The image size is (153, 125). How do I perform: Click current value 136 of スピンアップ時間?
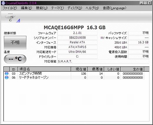(x=84, y=74)
